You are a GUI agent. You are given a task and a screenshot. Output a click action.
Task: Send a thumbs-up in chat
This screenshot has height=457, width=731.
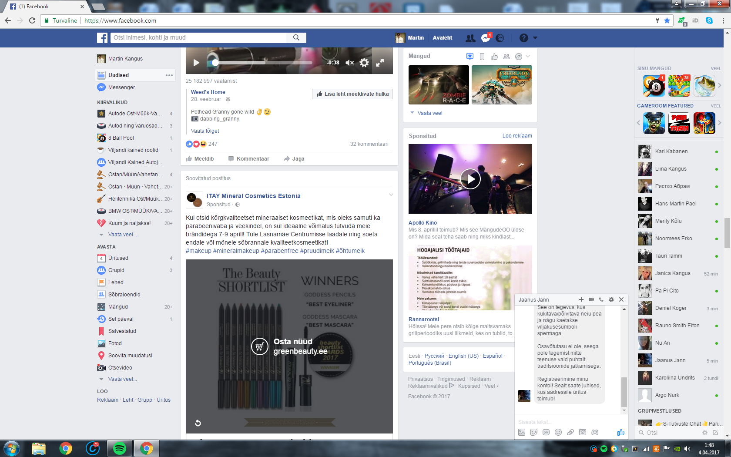pyautogui.click(x=620, y=432)
